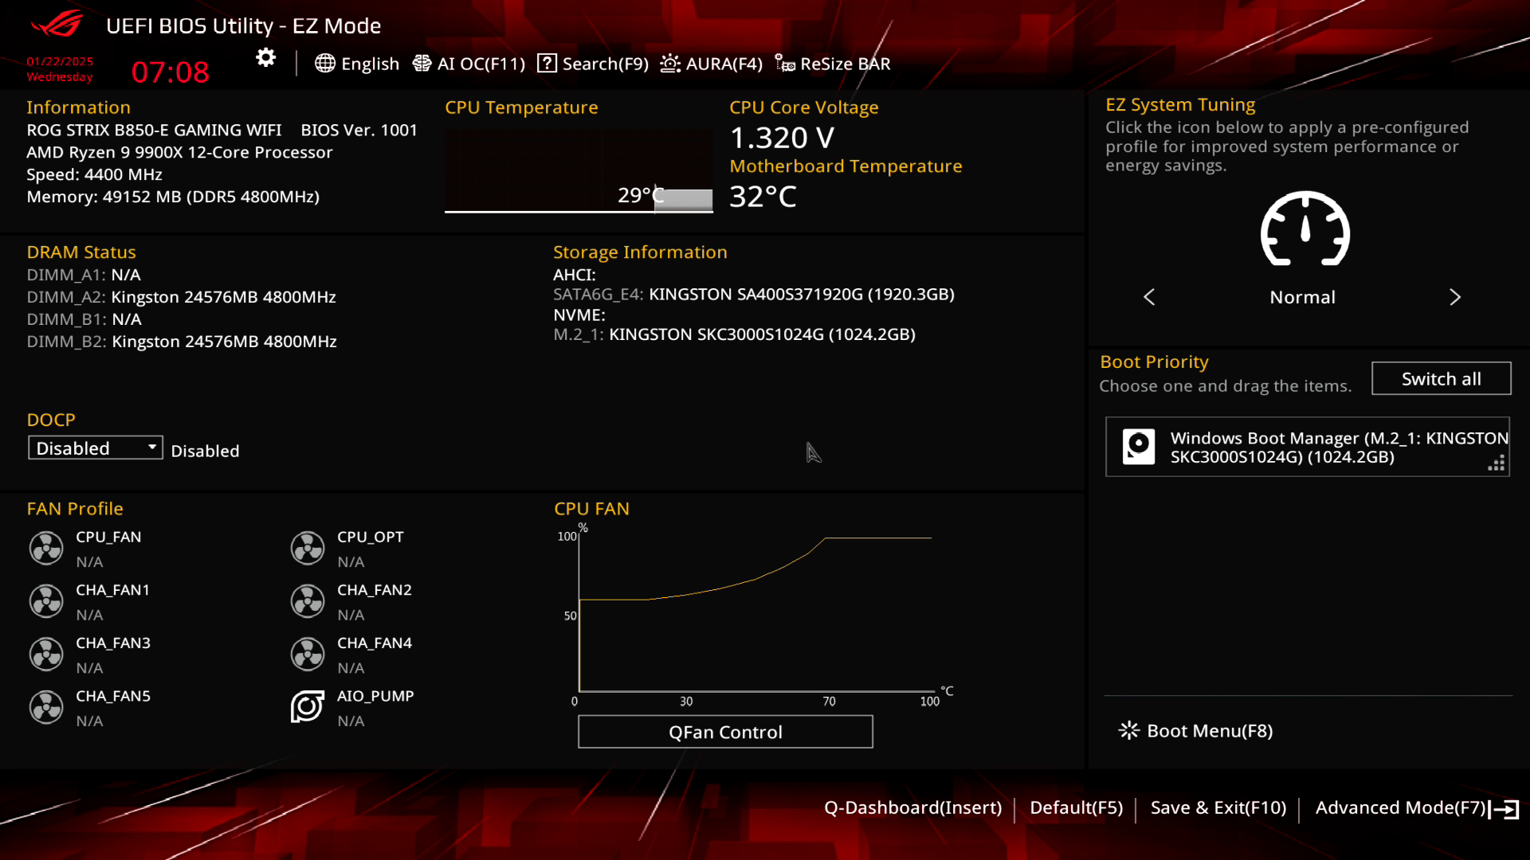Screen dimensions: 1530x860
Task: Click the EZ System Tuning gauge icon
Action: [x=1304, y=229]
